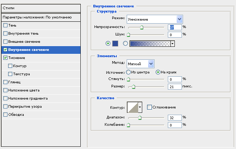Click the Размер slider handle
Image resolution: width=236 pixels, height=149 pixels.
point(133,87)
